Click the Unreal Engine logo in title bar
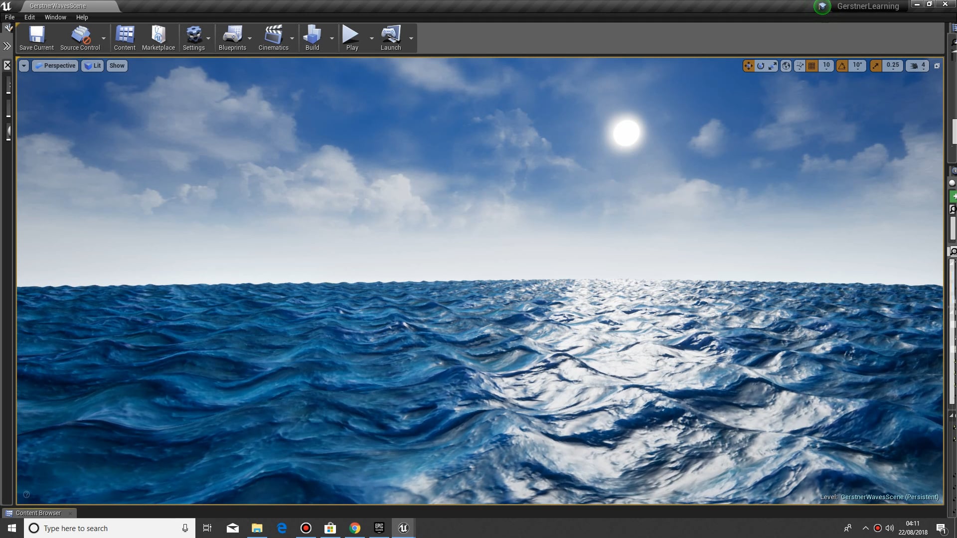This screenshot has width=957, height=538. (6, 6)
